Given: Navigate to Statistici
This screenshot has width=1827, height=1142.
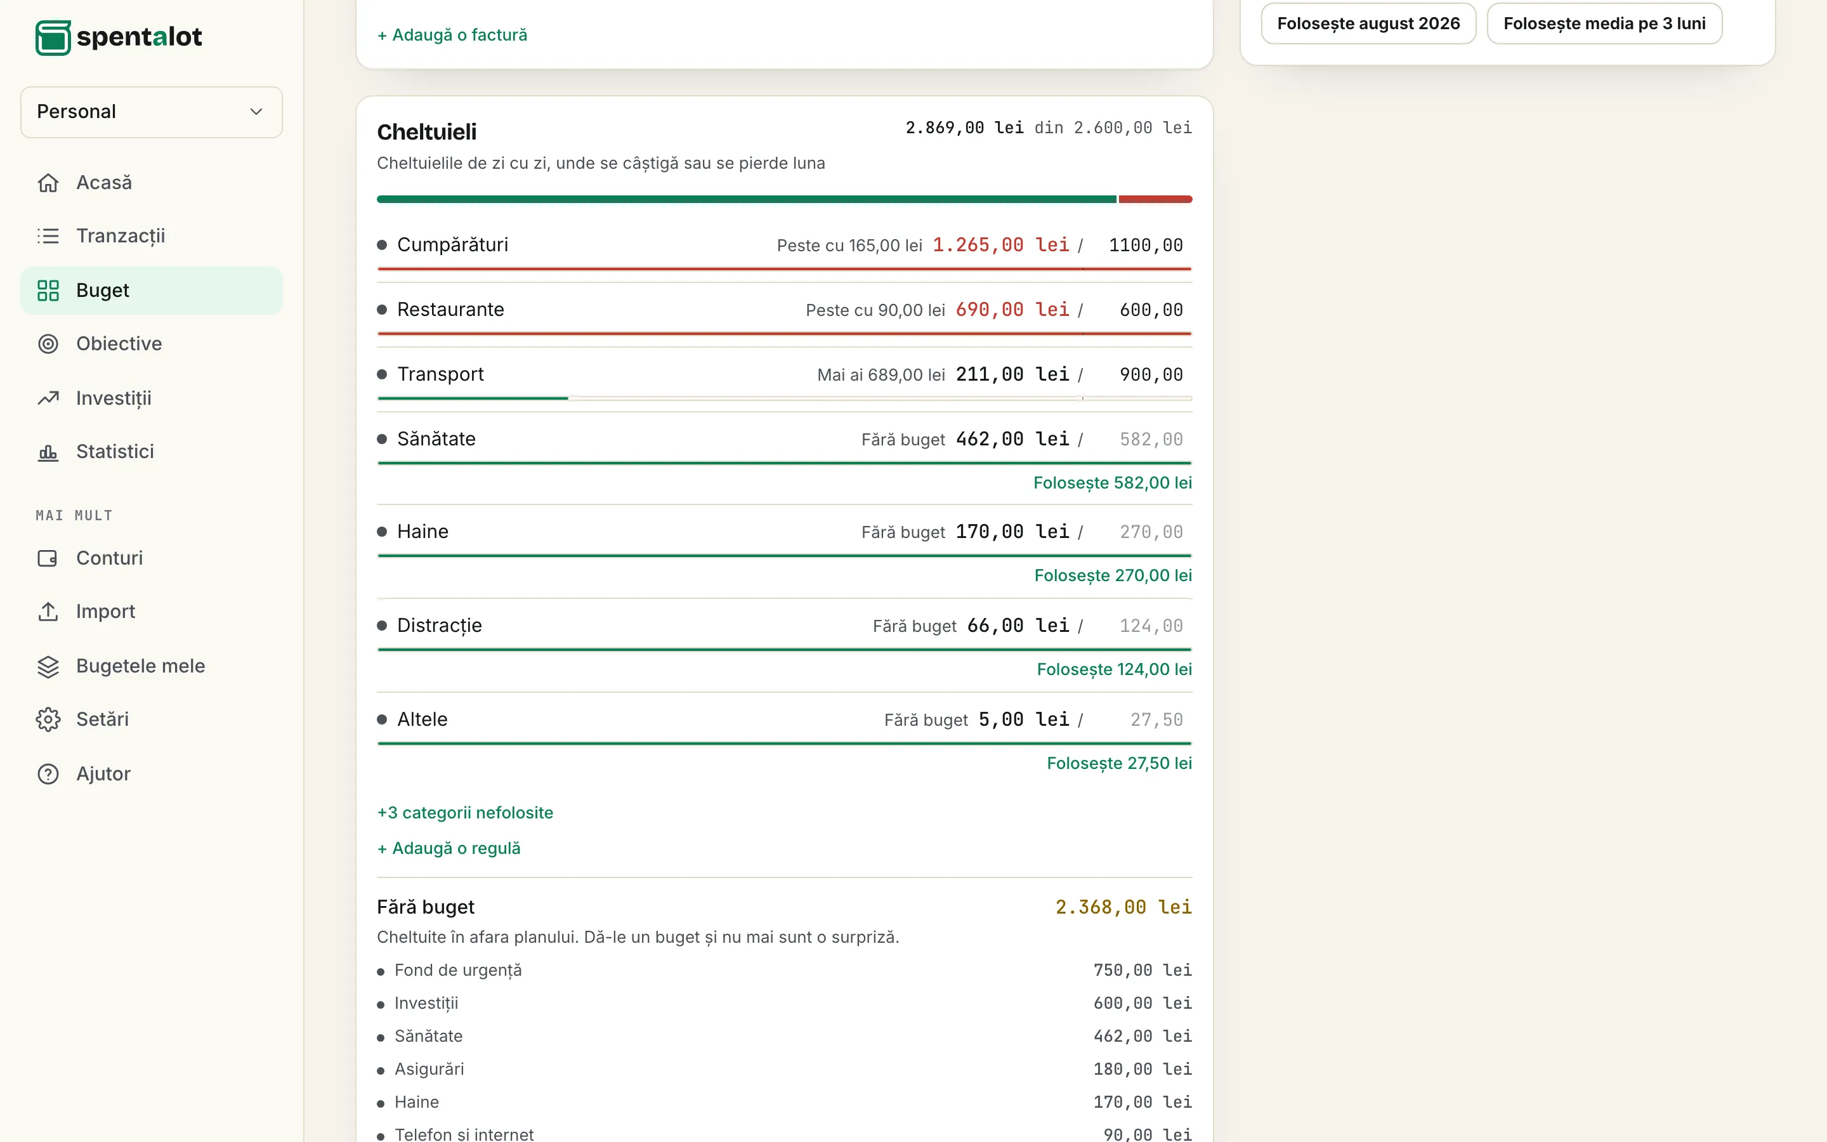Looking at the screenshot, I should pos(152,452).
